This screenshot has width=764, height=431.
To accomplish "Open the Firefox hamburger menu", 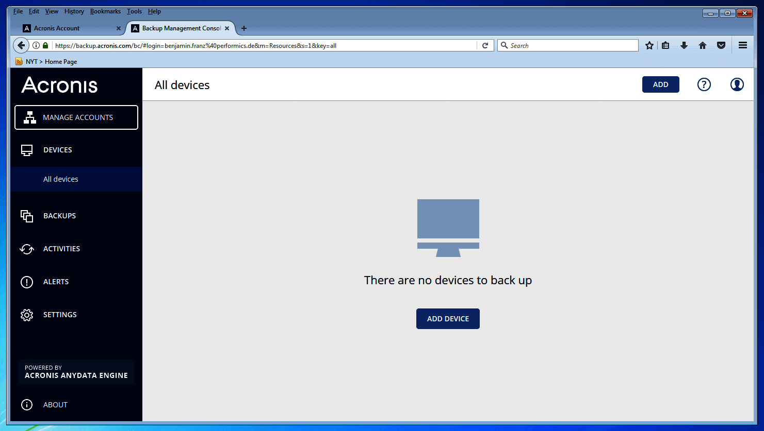I will click(742, 45).
